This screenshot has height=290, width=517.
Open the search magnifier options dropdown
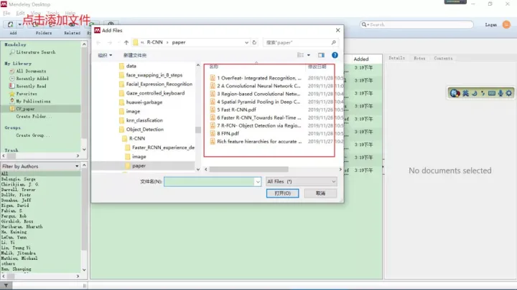pos(365,24)
